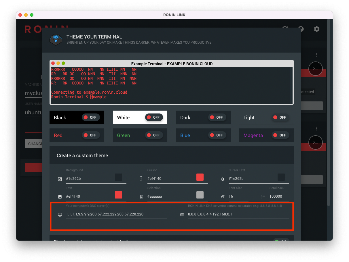Click the Font Size 16 field
This screenshot has height=262, width=349.
(x=238, y=196)
